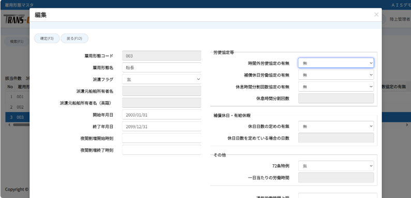Click the left arrow of the horizontal scrollbar

(x=9, y=125)
